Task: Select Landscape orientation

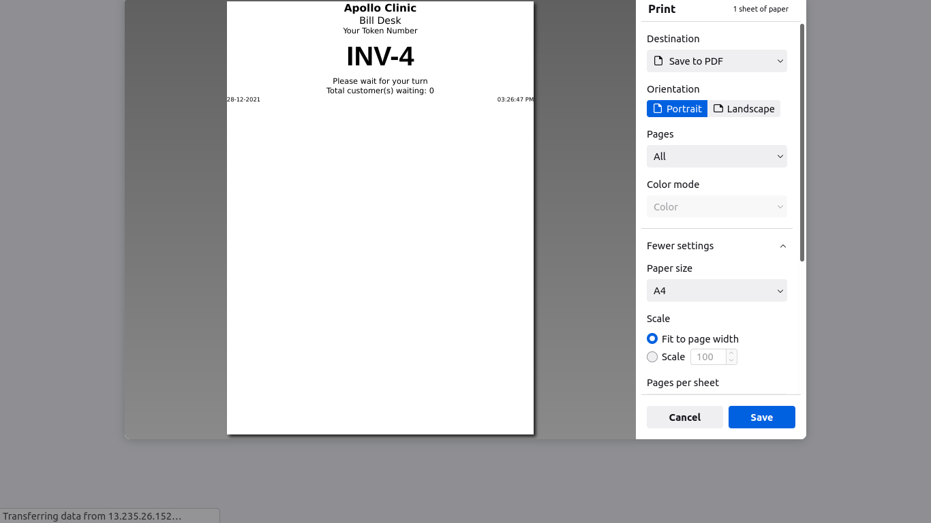Action: (744, 109)
